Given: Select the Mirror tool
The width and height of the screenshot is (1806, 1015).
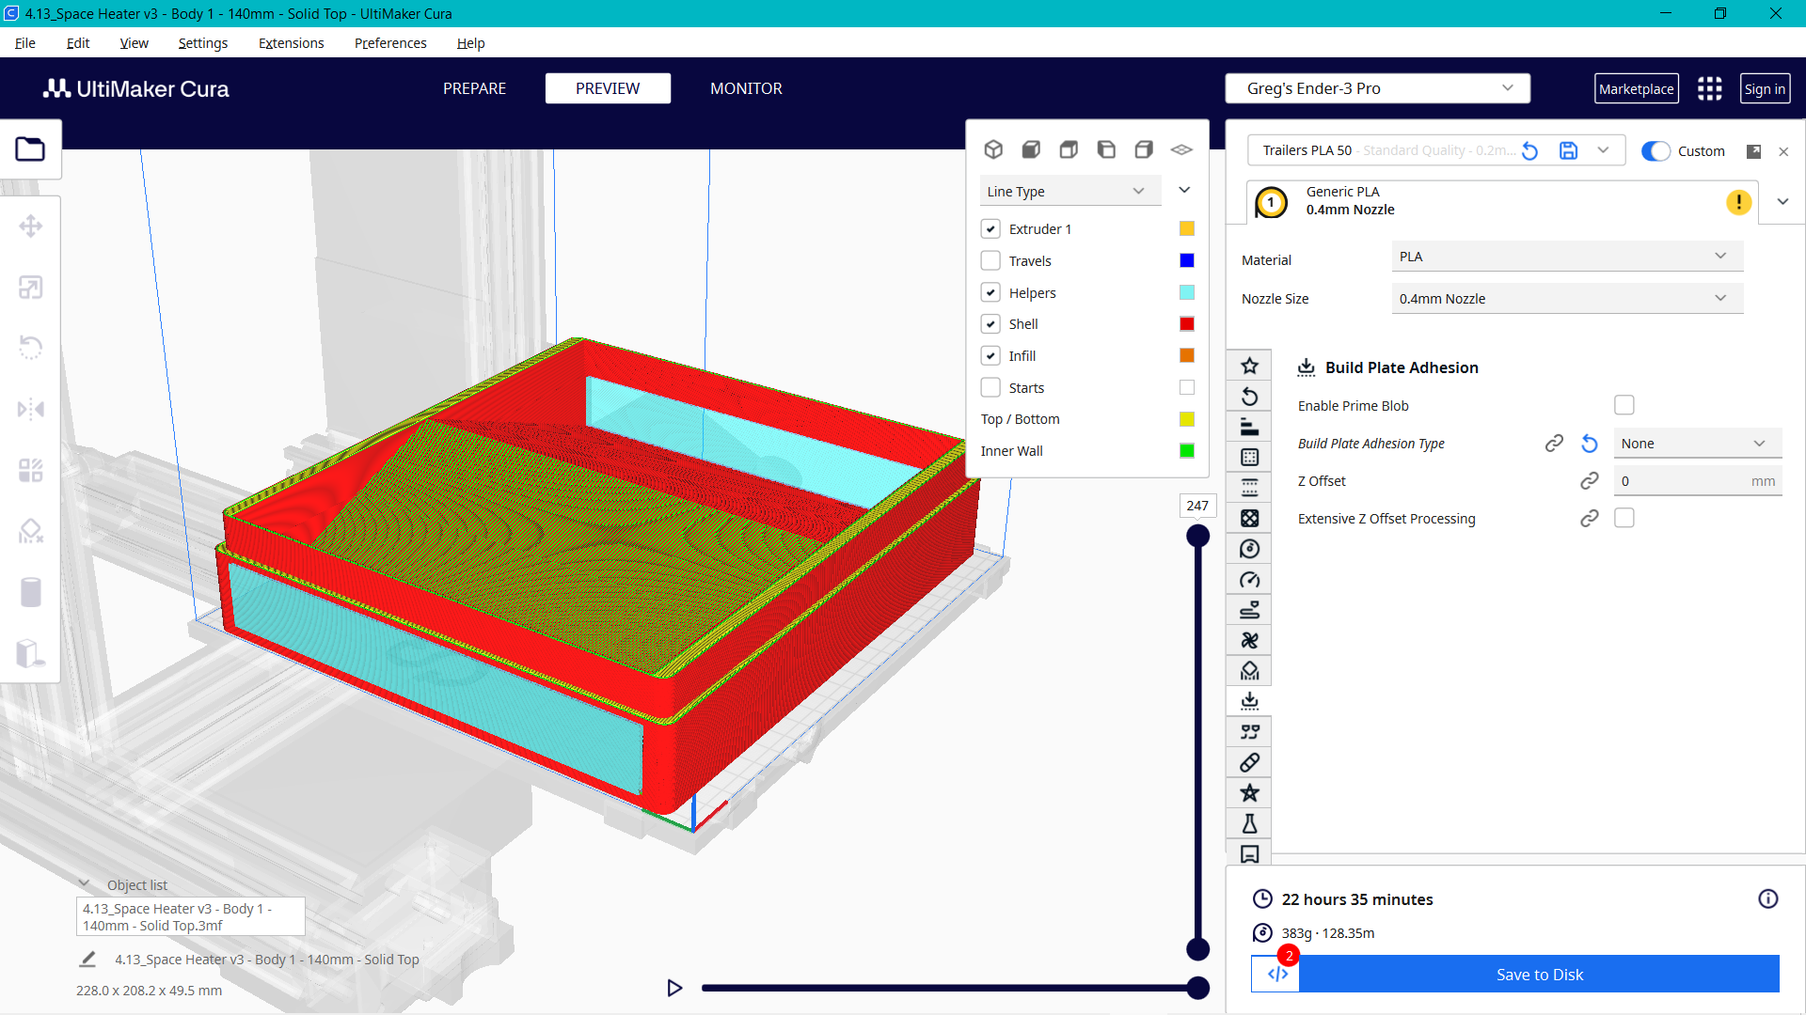Looking at the screenshot, I should click(x=30, y=409).
